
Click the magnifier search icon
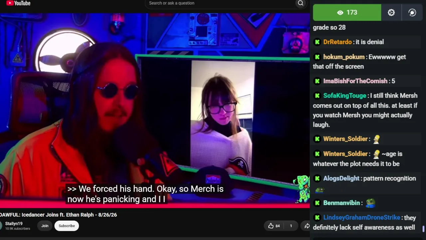pyautogui.click(x=301, y=3)
